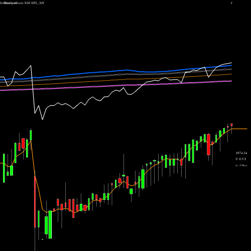The width and height of the screenshot is (251, 251).
Task: Click the "V: 0.9 X" volume label
Action: [x=241, y=159]
